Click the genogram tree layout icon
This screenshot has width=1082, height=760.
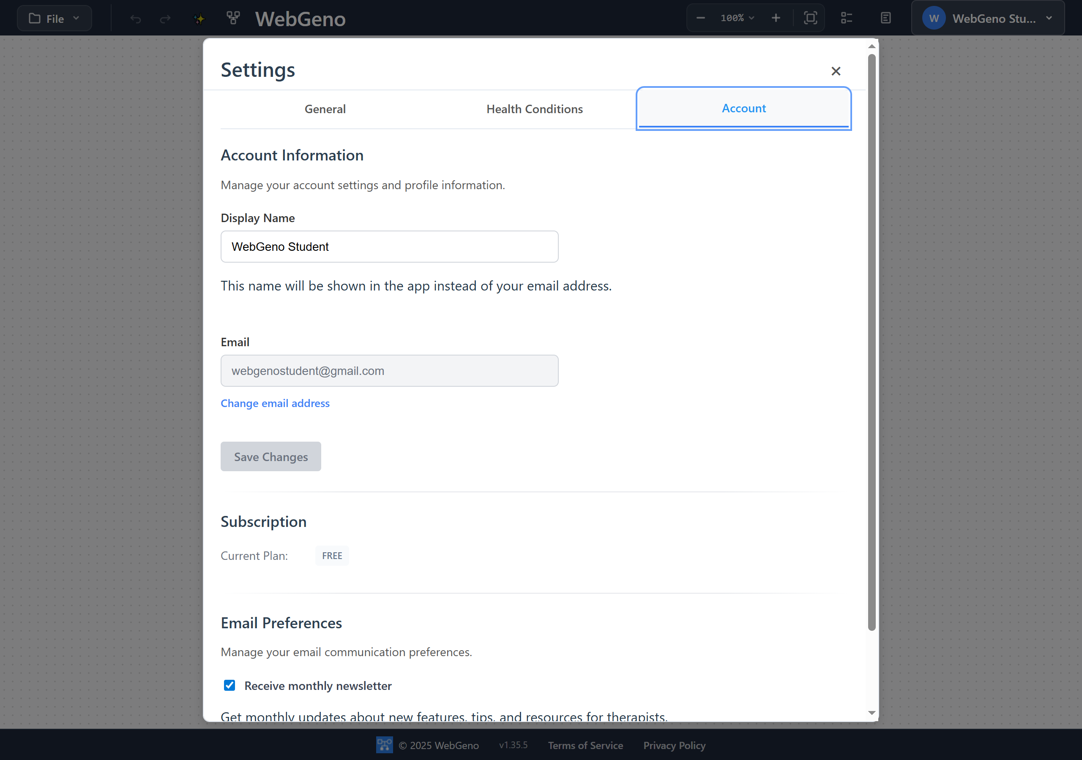coord(233,18)
